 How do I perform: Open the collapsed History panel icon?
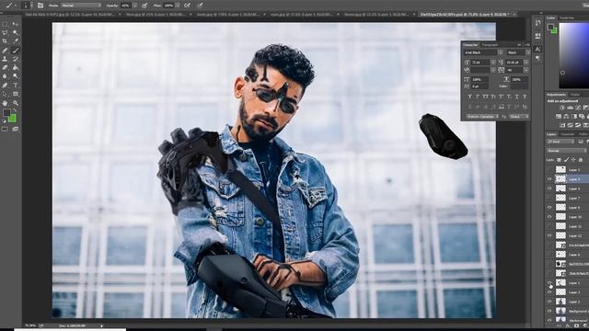point(537,23)
